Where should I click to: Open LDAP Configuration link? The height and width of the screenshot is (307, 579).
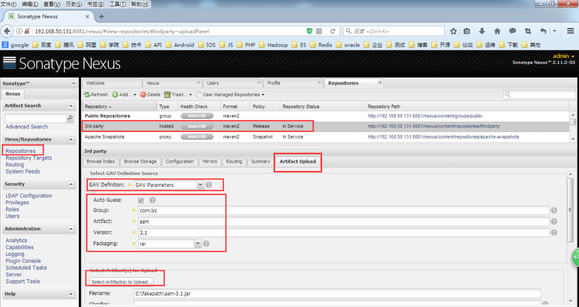pos(29,196)
